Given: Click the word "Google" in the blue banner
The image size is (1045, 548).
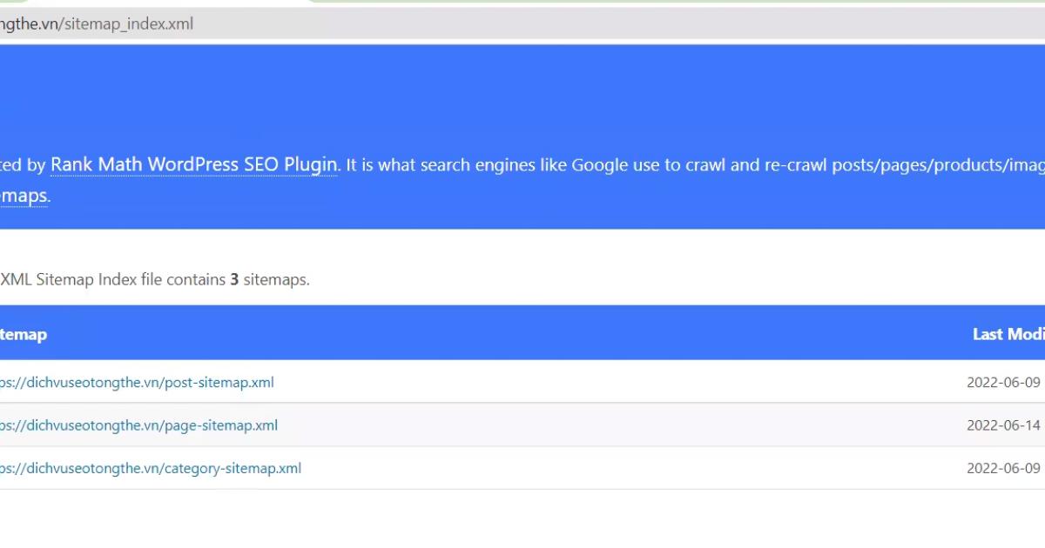Looking at the screenshot, I should coord(601,165).
